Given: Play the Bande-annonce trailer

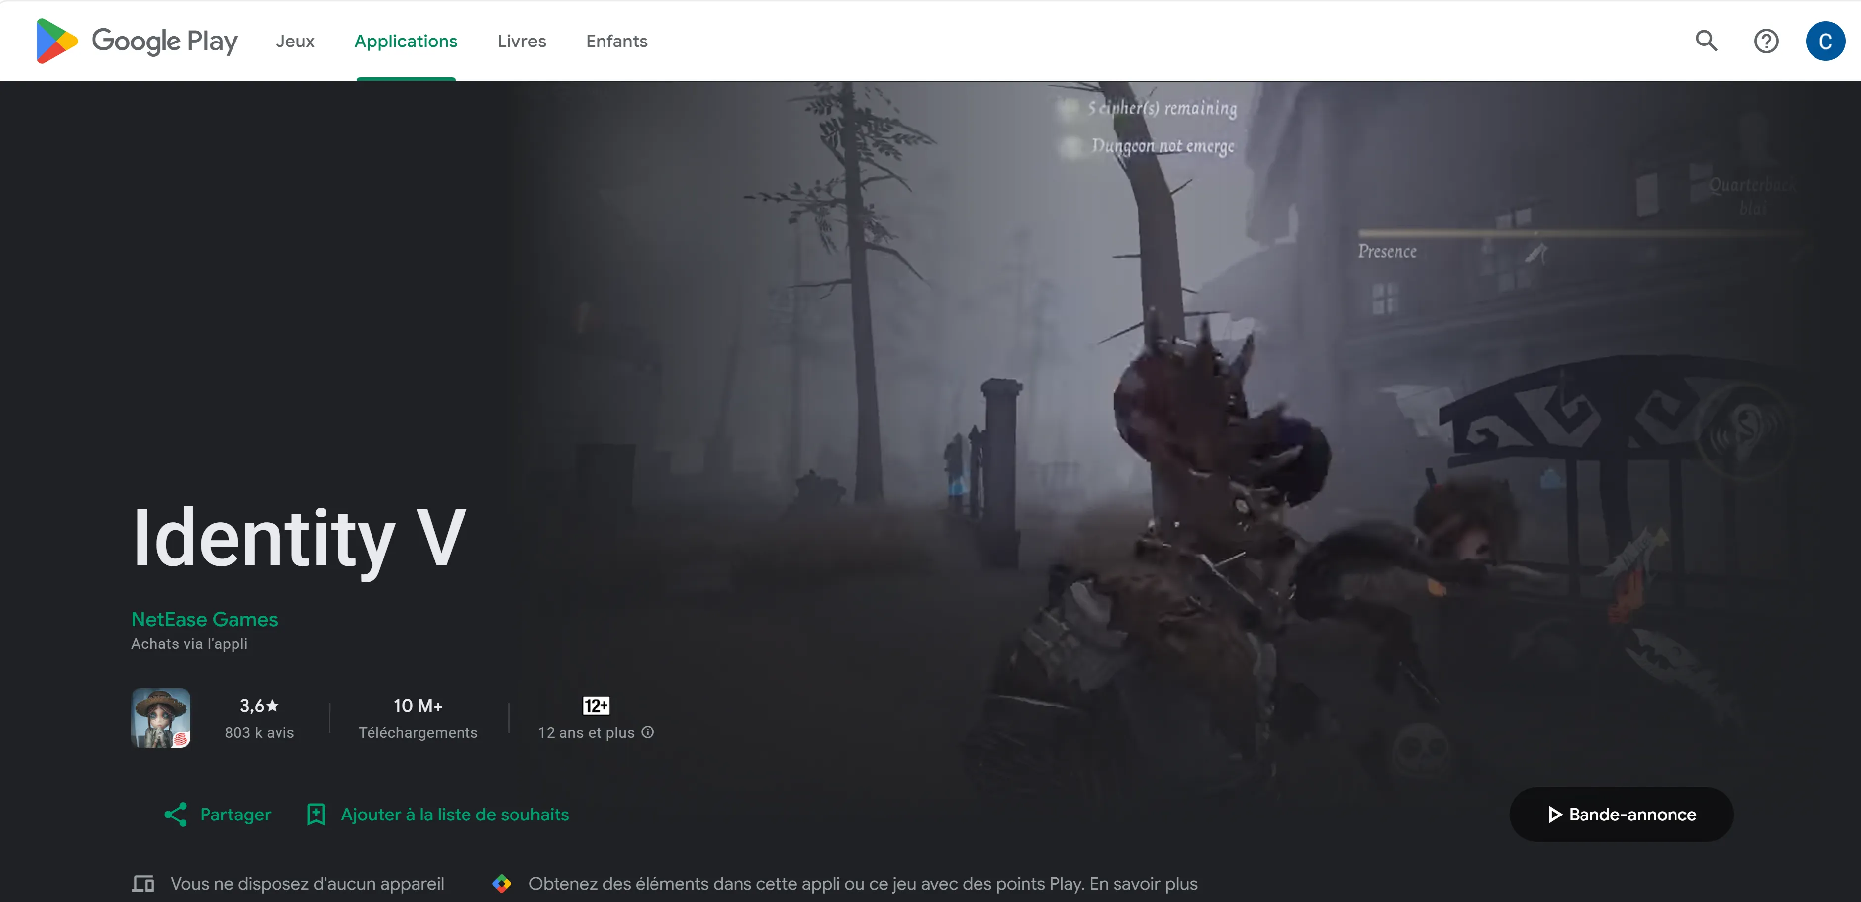Looking at the screenshot, I should coord(1621,815).
